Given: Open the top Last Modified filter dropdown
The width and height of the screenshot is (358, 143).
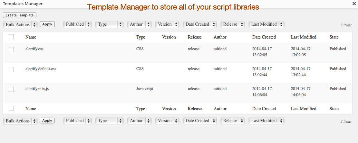Looking at the screenshot, I should (x=266, y=24).
